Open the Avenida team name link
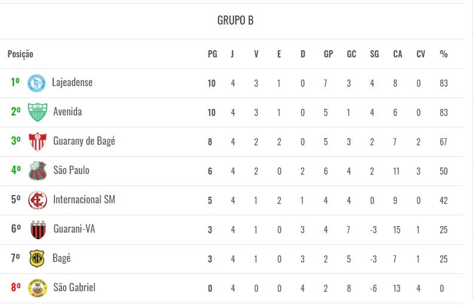 pos(68,112)
